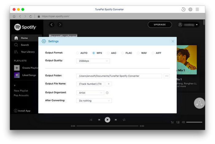The height and width of the screenshot is (144, 215).
Task: Play the current track
Action: 107,120
